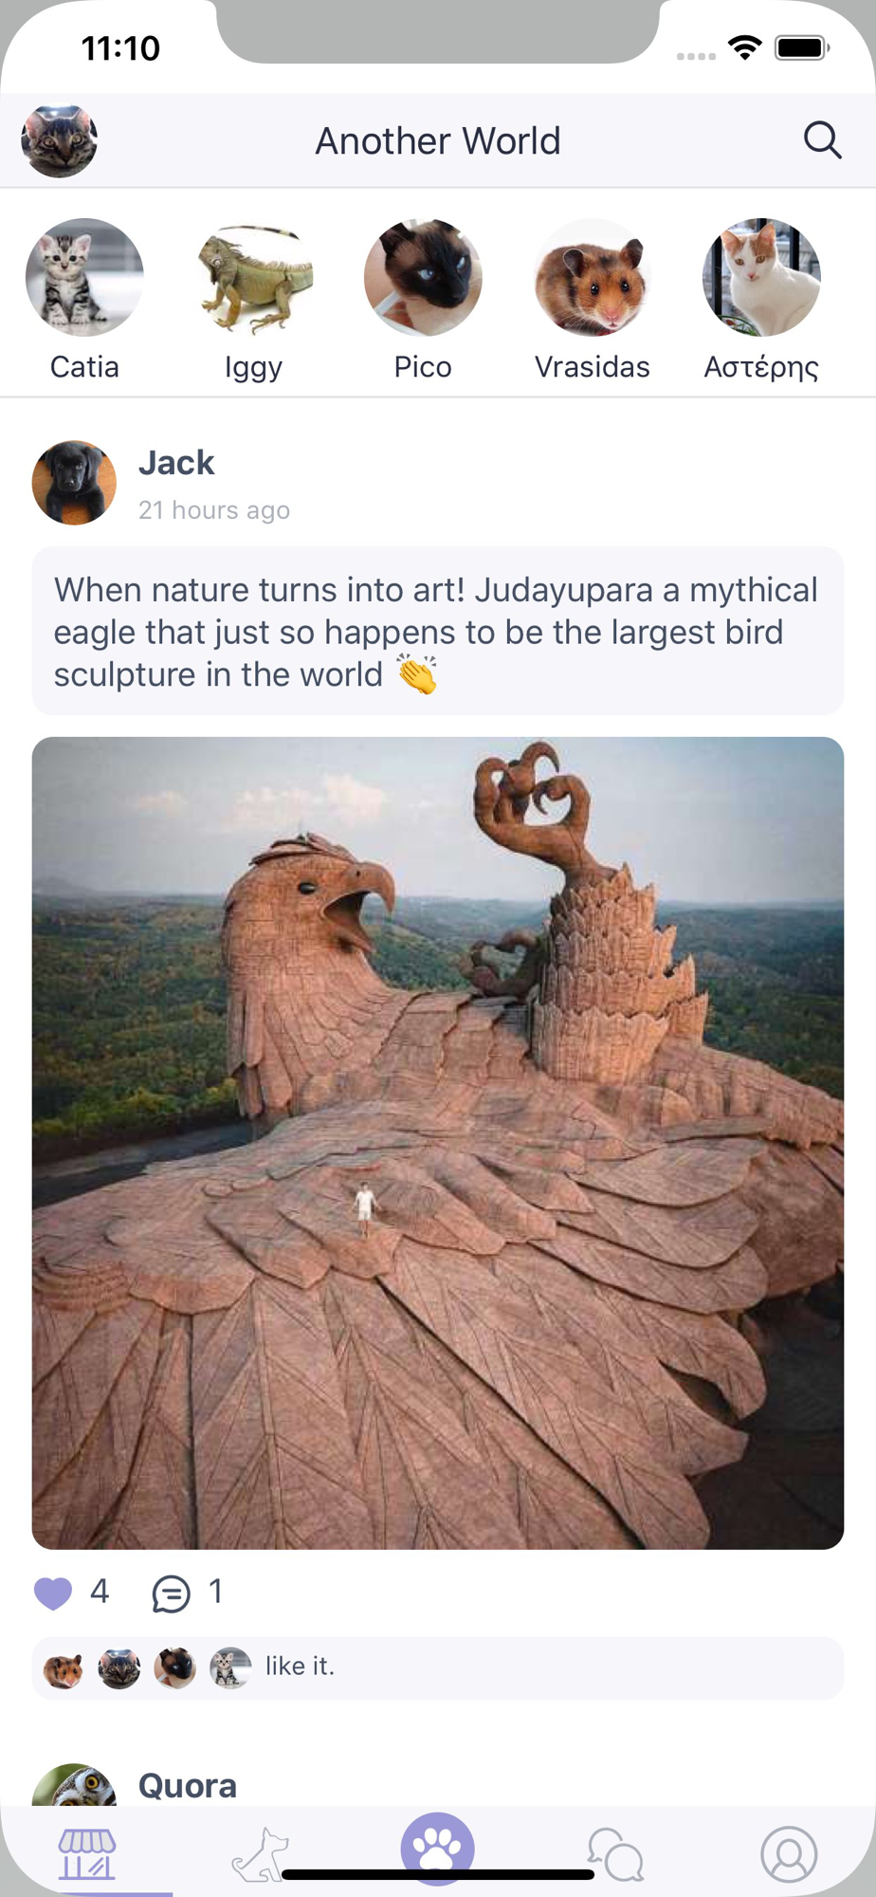Open the eagle sculpture photo
The height and width of the screenshot is (1897, 876).
pyautogui.click(x=438, y=1143)
